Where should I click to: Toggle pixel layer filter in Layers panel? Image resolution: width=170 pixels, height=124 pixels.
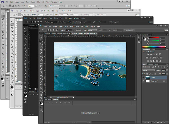click(153, 67)
